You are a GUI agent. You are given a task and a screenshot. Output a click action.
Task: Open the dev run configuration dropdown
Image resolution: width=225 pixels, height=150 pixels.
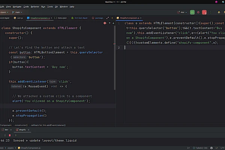click(183, 12)
